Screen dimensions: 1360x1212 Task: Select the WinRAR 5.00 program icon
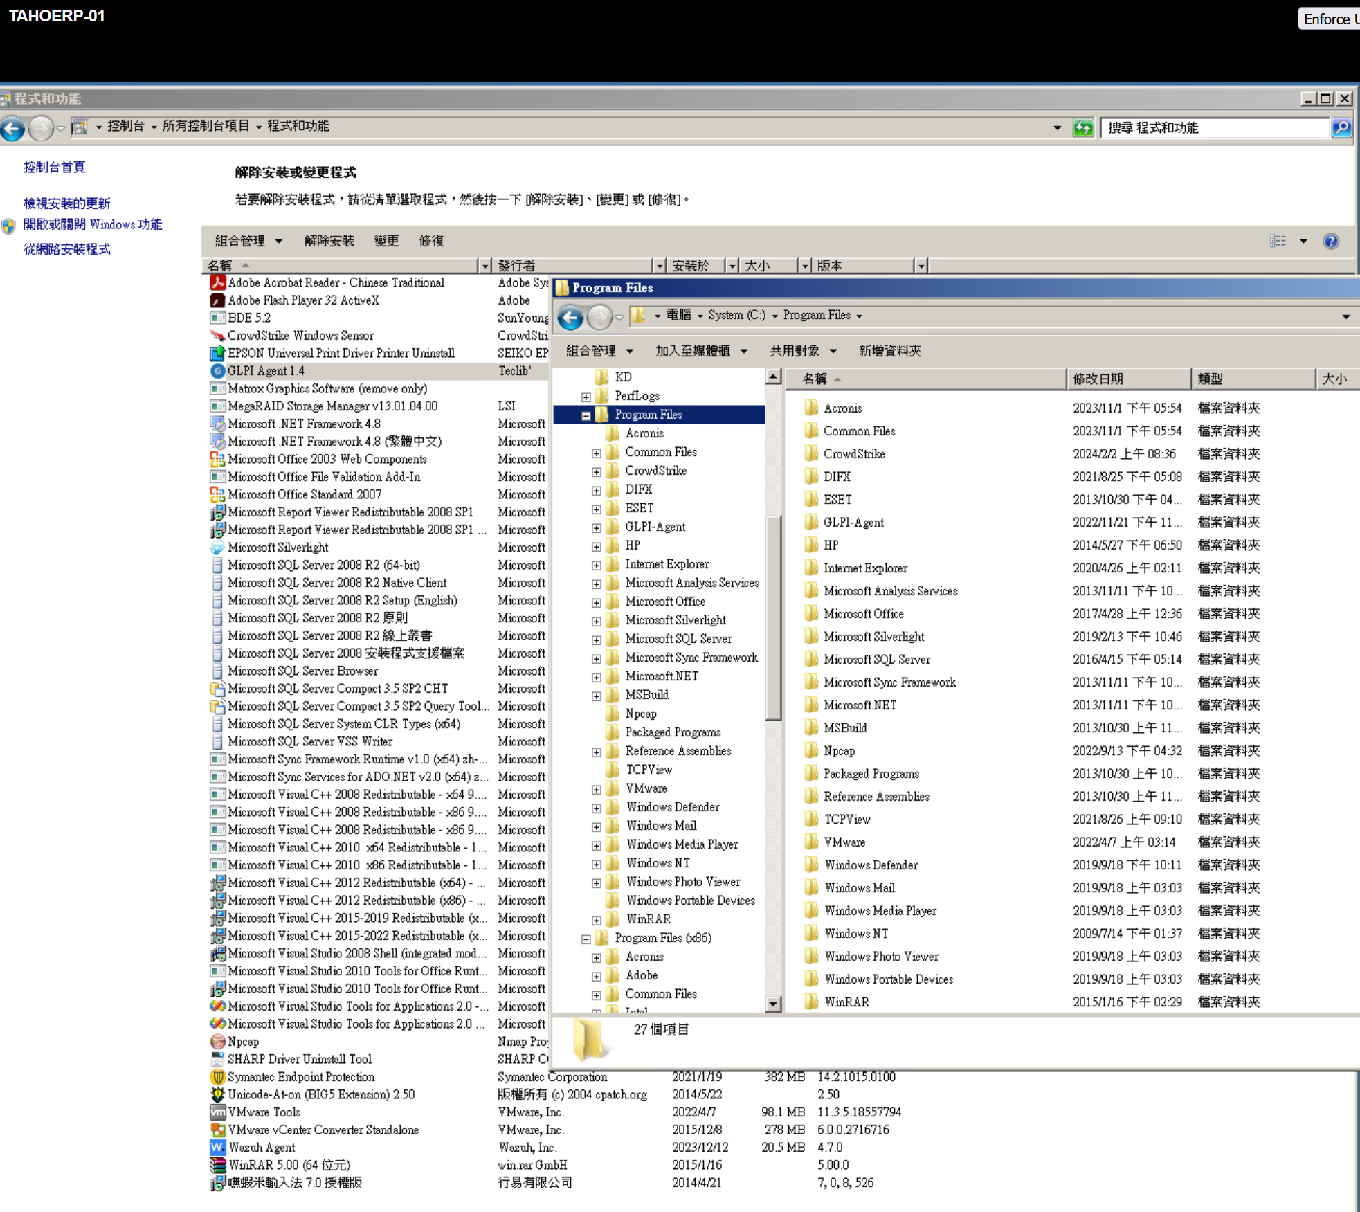(217, 1165)
